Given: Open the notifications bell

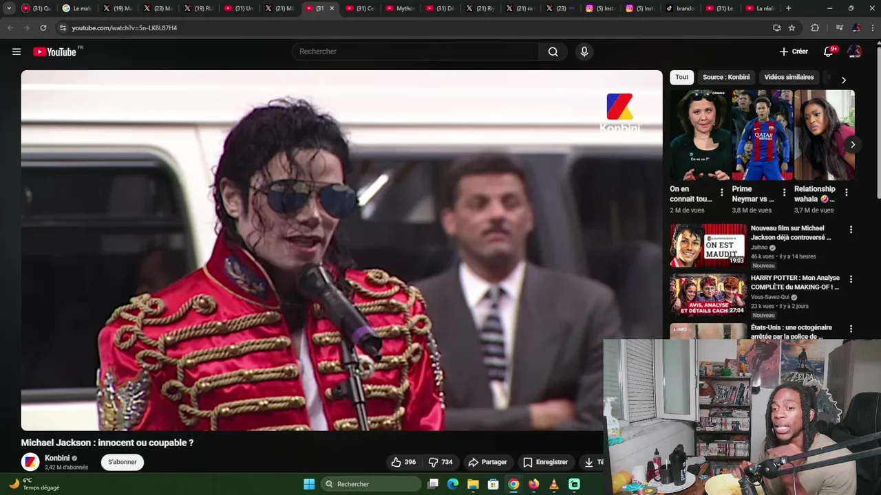Looking at the screenshot, I should click(x=829, y=52).
